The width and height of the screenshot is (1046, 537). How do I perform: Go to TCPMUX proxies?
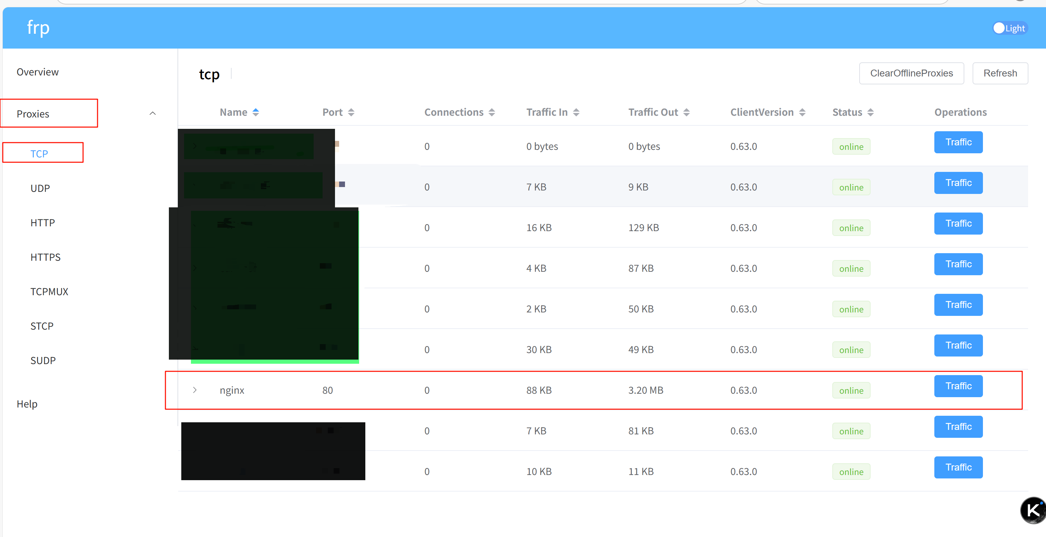tap(49, 292)
